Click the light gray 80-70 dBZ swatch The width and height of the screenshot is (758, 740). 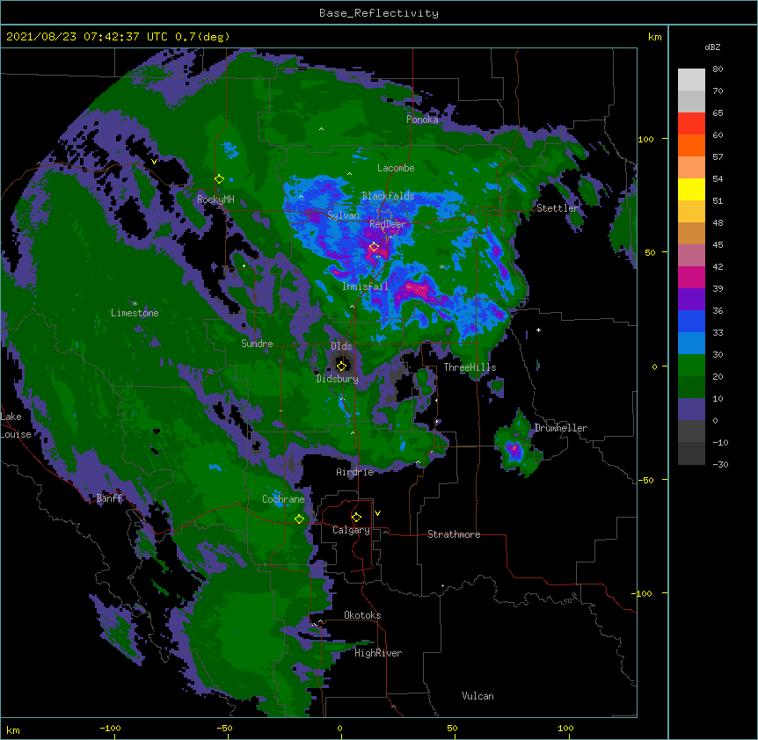691,80
